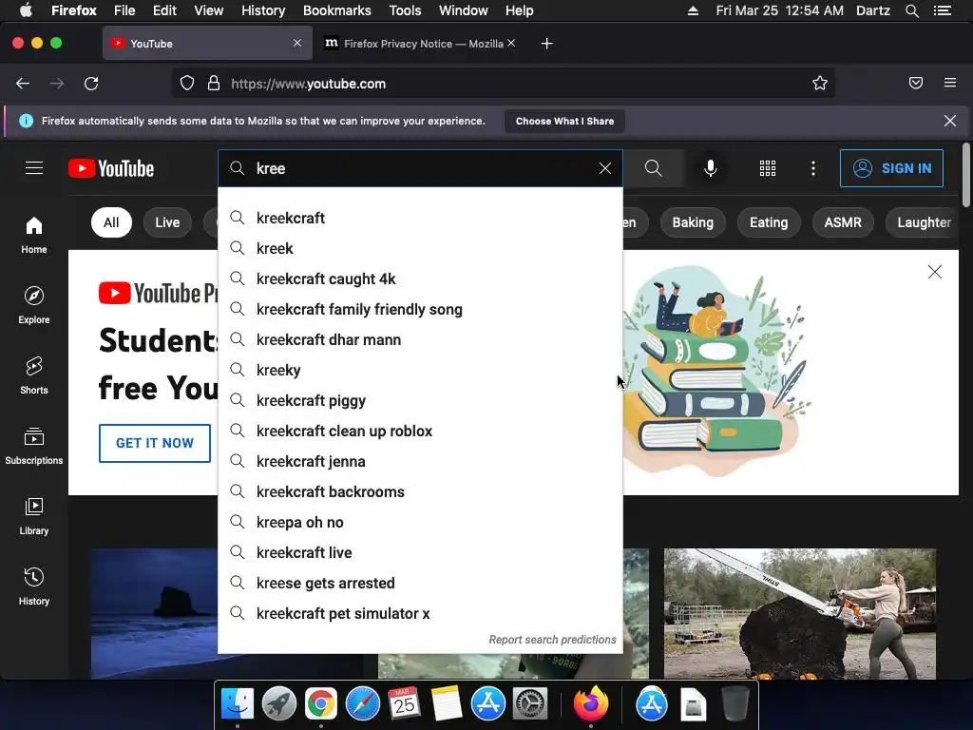Viewport: 973px width, 730px height.
Task: Click Choose What I Share button
Action: 564,121
